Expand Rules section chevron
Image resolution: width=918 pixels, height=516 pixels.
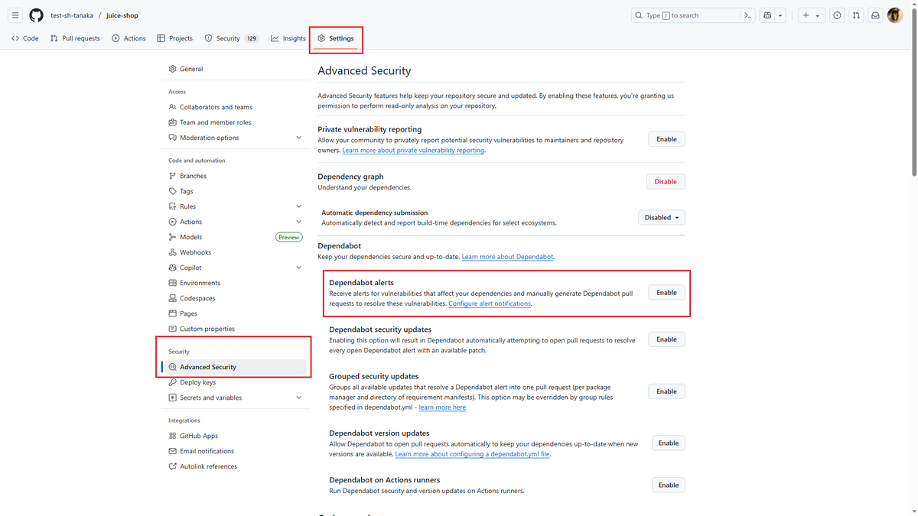[298, 206]
